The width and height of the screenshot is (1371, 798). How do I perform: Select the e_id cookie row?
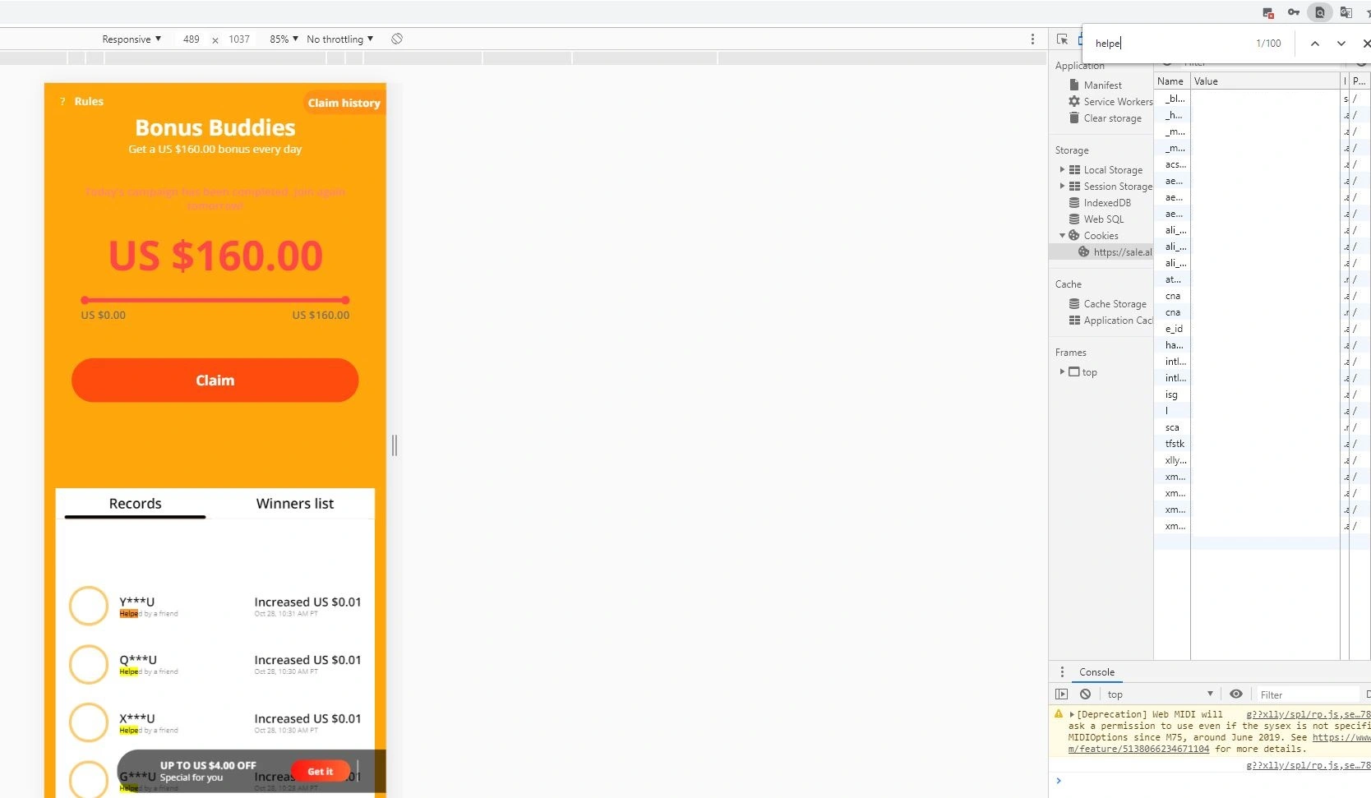[1262, 329]
